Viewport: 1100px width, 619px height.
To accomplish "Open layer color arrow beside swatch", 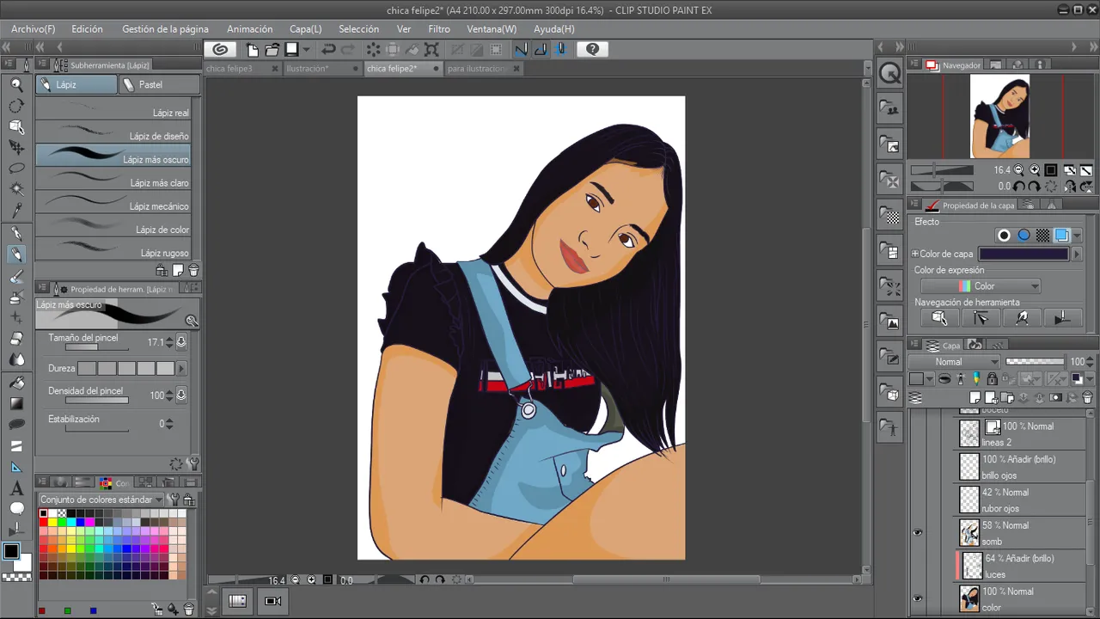I will coord(1076,254).
